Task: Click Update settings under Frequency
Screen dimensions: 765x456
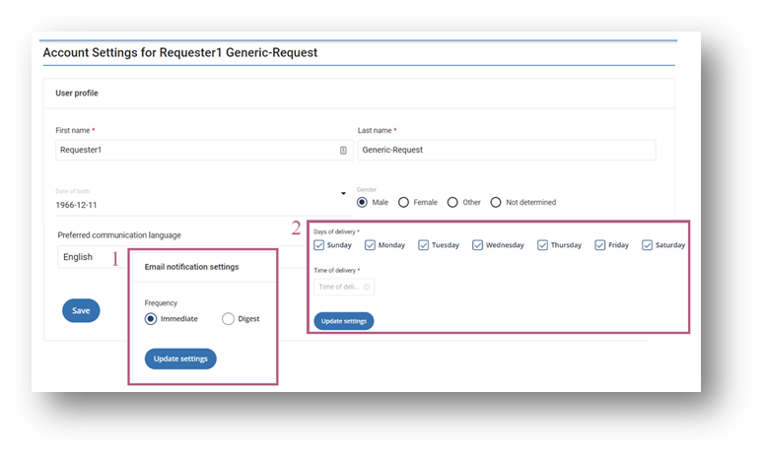Action: click(x=180, y=358)
